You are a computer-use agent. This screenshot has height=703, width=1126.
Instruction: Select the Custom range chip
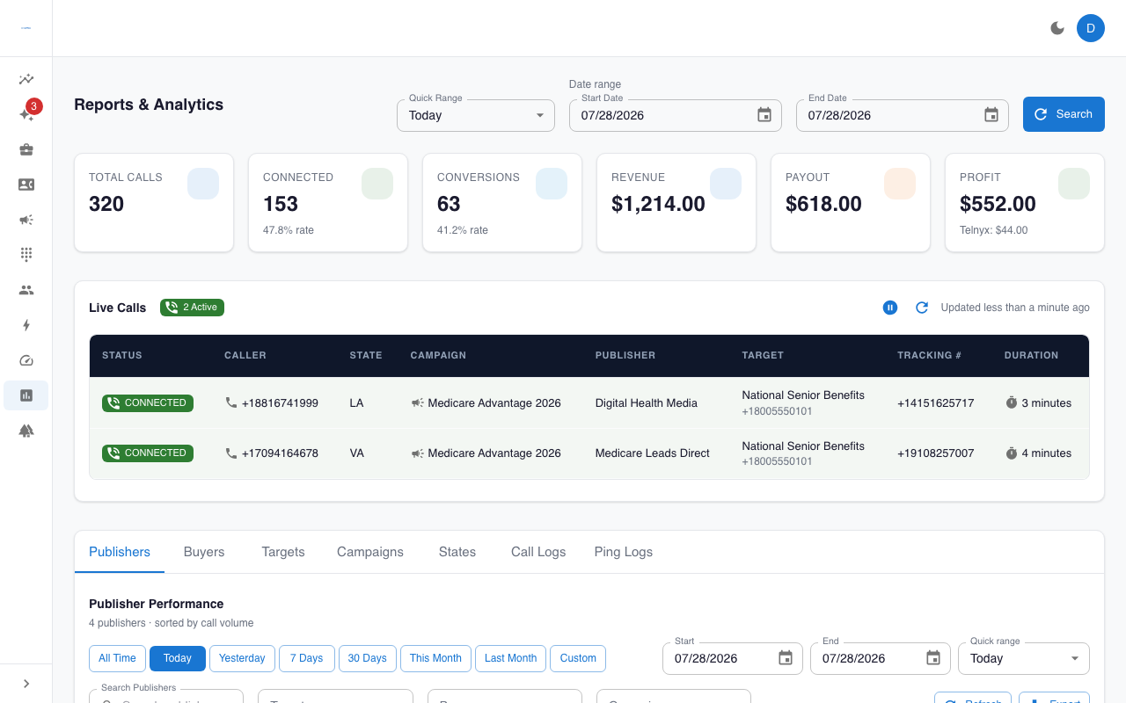578,658
